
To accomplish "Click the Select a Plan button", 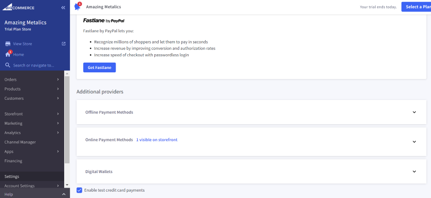I will pos(416,7).
